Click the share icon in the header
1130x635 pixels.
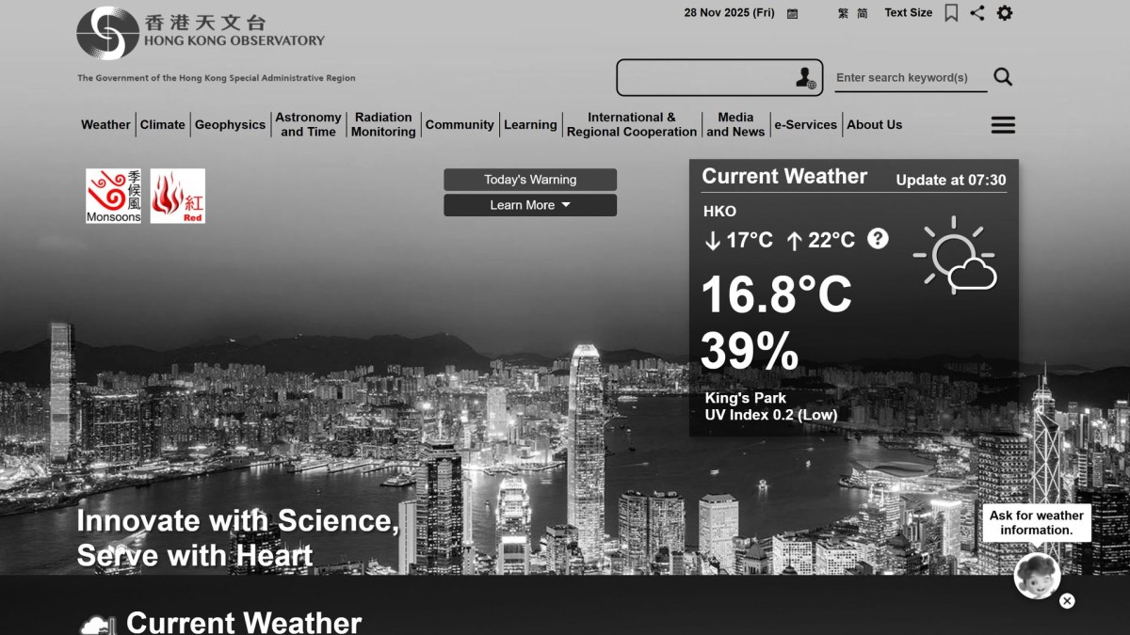pyautogui.click(x=977, y=12)
